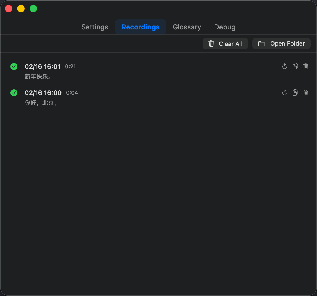Select the transcript text 新年快乐。
This screenshot has height=296, width=317.
point(38,77)
